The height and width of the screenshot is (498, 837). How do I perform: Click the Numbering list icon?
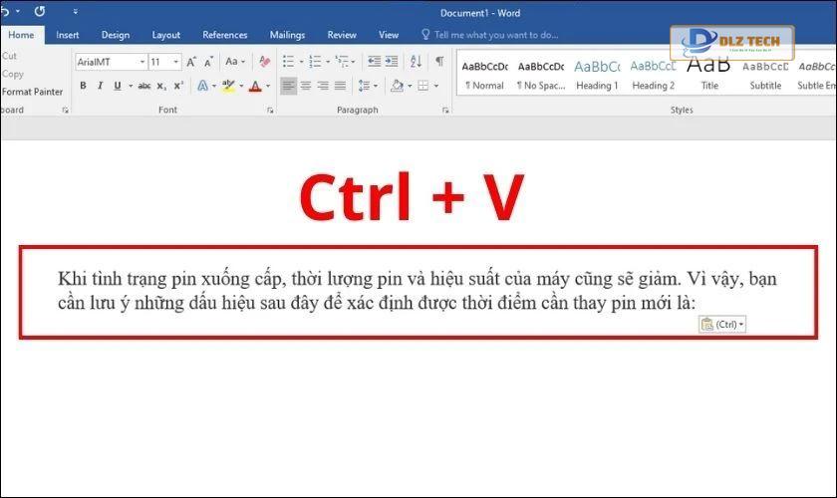(315, 62)
